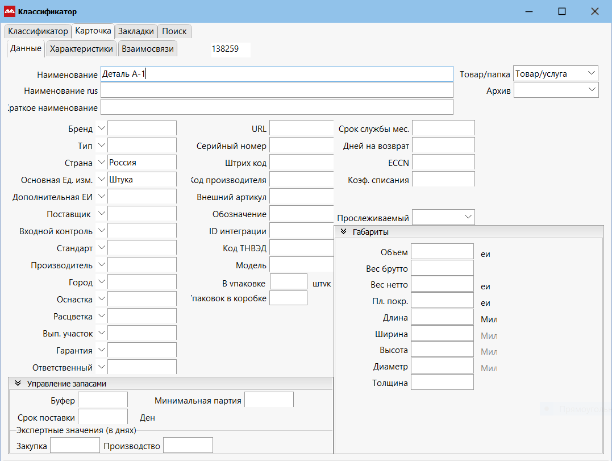The image size is (612, 461).
Task: Open the Взаимосвязи subtab
Action: coord(147,49)
